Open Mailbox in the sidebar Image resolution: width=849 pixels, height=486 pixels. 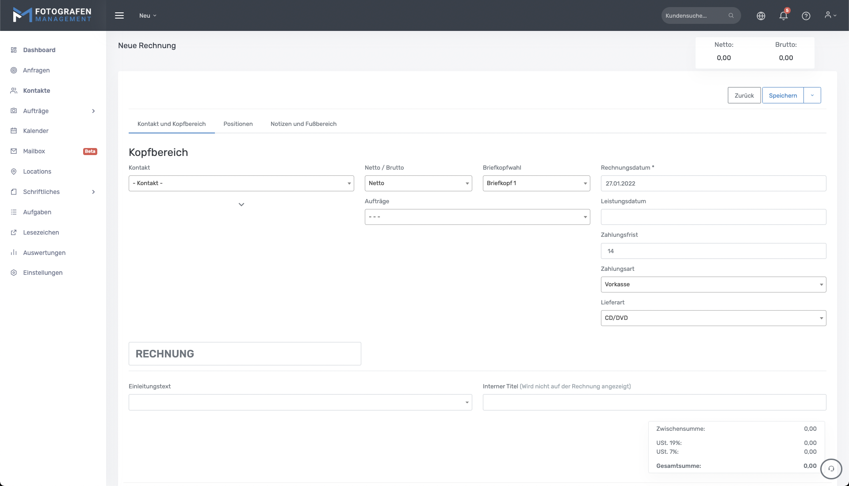[34, 151]
